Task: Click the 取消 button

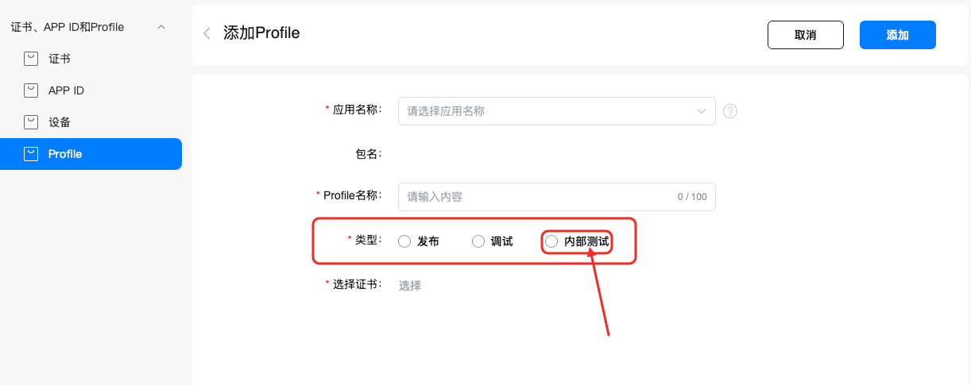Action: tap(805, 35)
